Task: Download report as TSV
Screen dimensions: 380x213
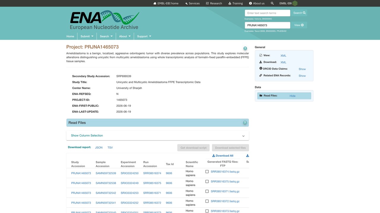Action: [x=110, y=148]
